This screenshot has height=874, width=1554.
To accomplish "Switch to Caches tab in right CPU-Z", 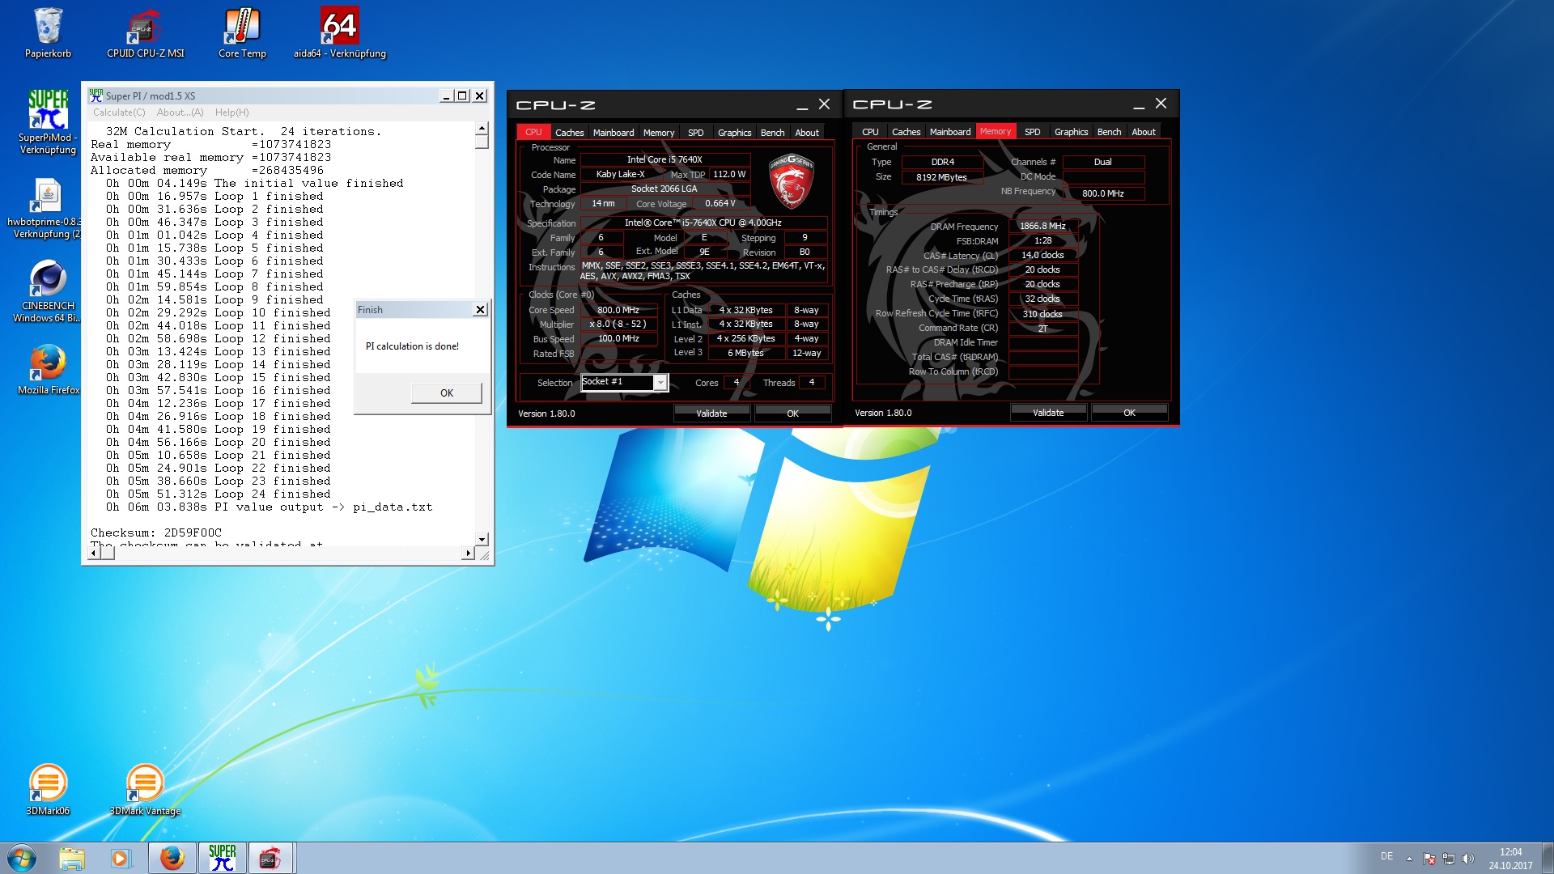I will pyautogui.click(x=906, y=132).
